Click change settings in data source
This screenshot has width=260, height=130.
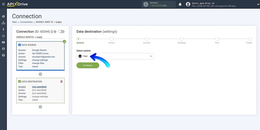click(x=40, y=60)
